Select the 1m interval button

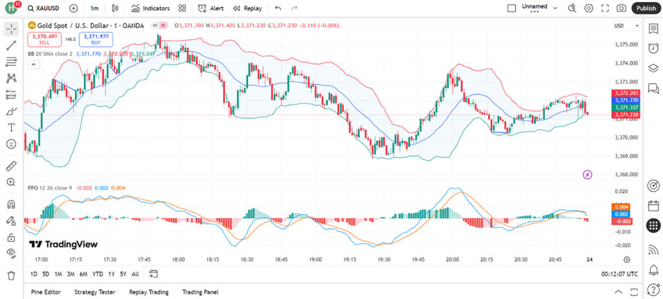coord(95,8)
